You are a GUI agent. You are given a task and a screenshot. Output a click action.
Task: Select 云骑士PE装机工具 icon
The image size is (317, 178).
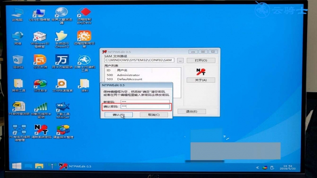84,63
